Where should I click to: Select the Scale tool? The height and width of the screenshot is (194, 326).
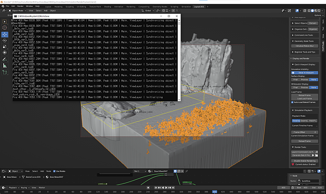click(5, 46)
